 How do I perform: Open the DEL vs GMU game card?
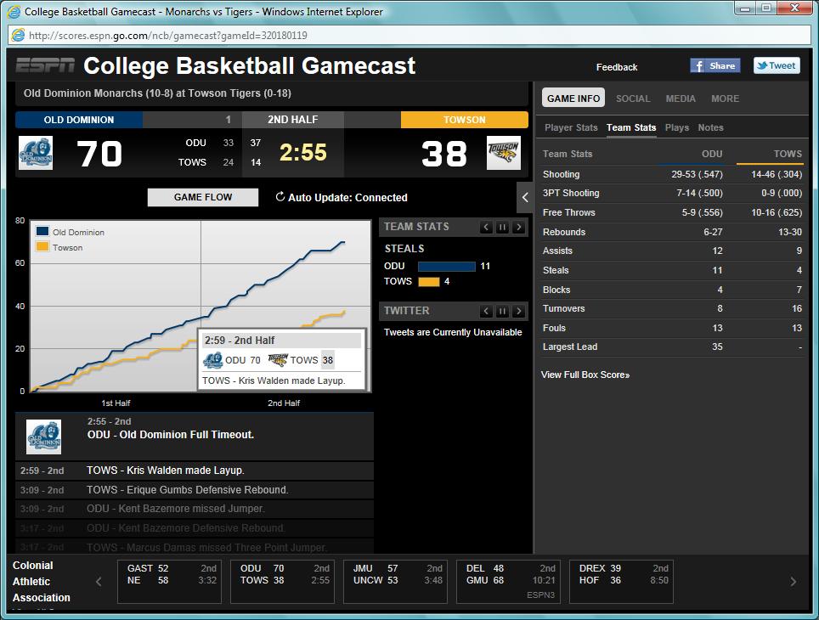(x=509, y=581)
